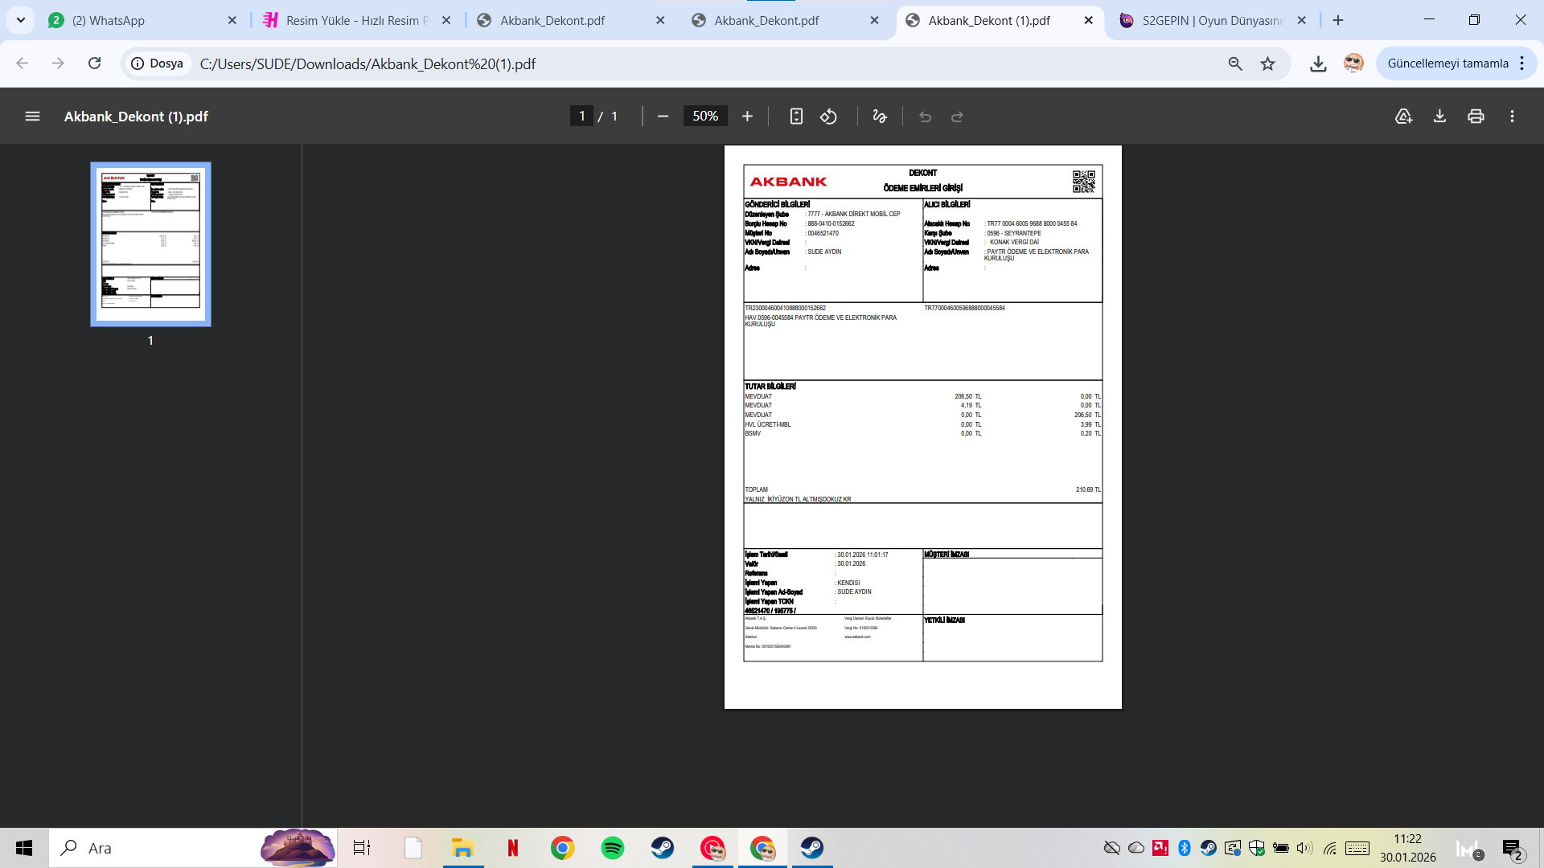The height and width of the screenshot is (868, 1544).
Task: Open the browser zoom magnifier icon
Action: [1235, 63]
